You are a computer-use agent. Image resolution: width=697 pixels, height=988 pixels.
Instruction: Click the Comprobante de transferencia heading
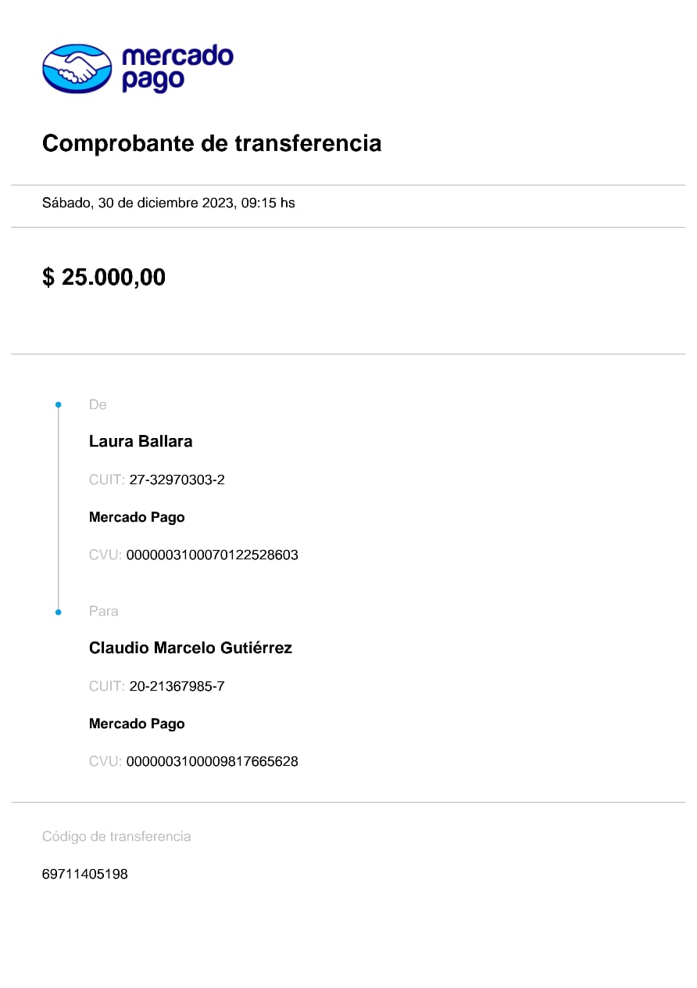tap(212, 143)
